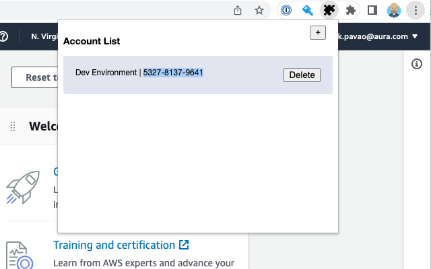This screenshot has height=269, width=431.
Task: Open the N. Virginia region selector
Action: [44, 36]
